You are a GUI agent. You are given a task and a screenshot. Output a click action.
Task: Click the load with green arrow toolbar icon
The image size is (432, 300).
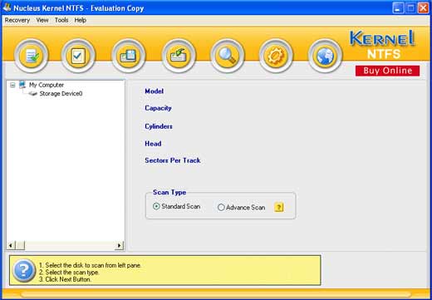179,56
